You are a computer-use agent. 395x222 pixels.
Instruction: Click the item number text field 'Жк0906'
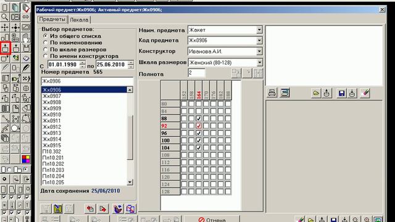point(87,81)
